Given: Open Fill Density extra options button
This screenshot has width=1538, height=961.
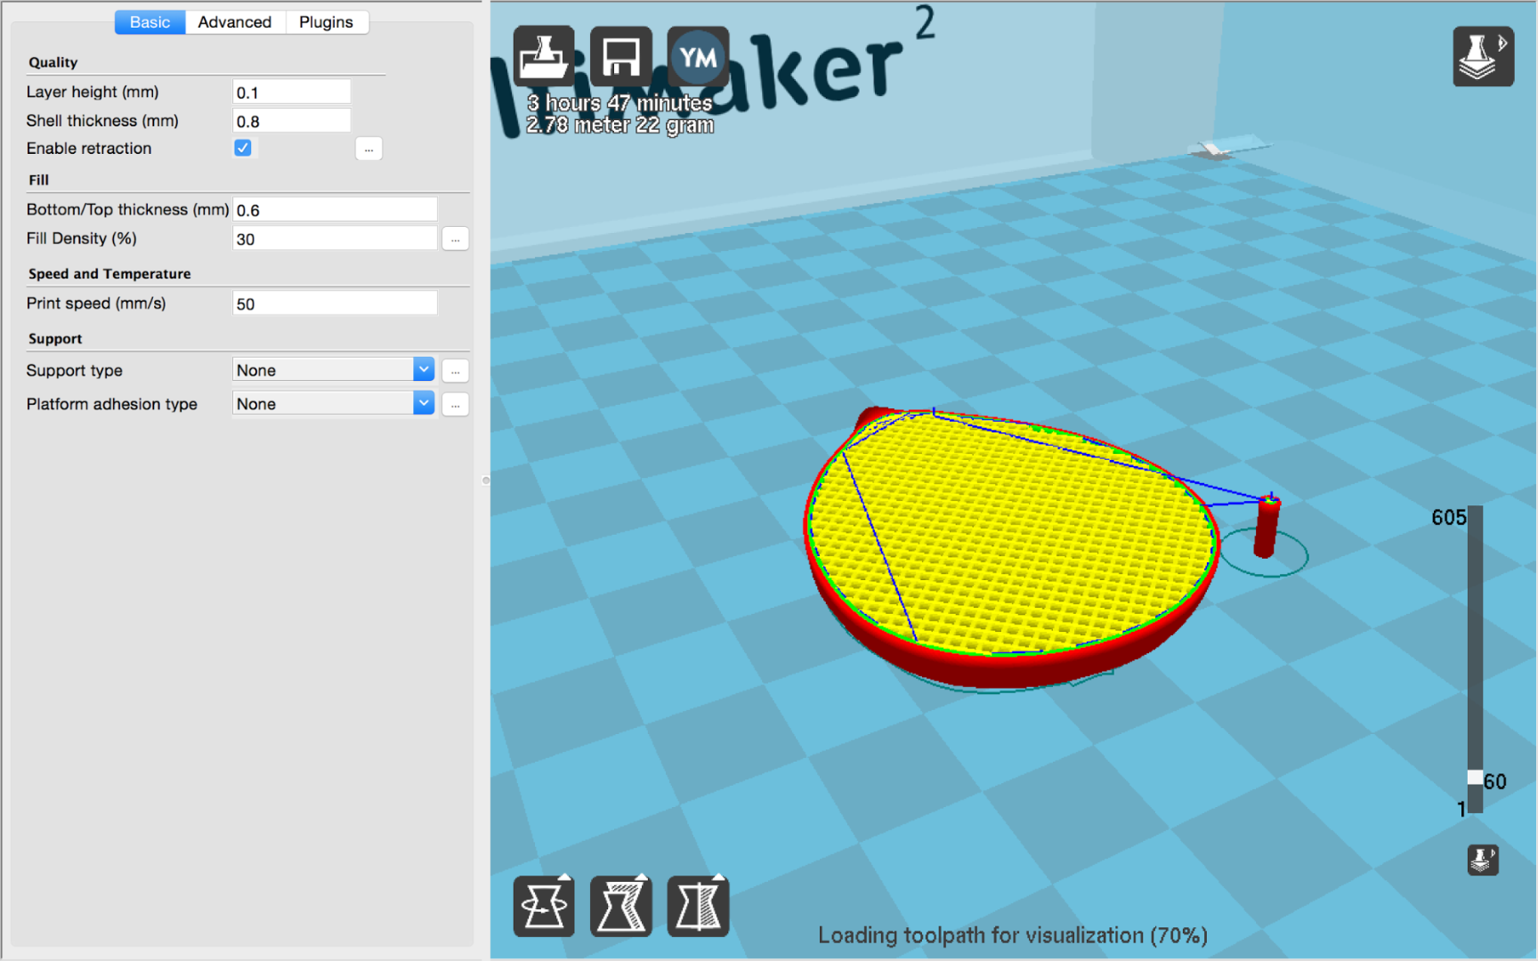Looking at the screenshot, I should pos(455,238).
